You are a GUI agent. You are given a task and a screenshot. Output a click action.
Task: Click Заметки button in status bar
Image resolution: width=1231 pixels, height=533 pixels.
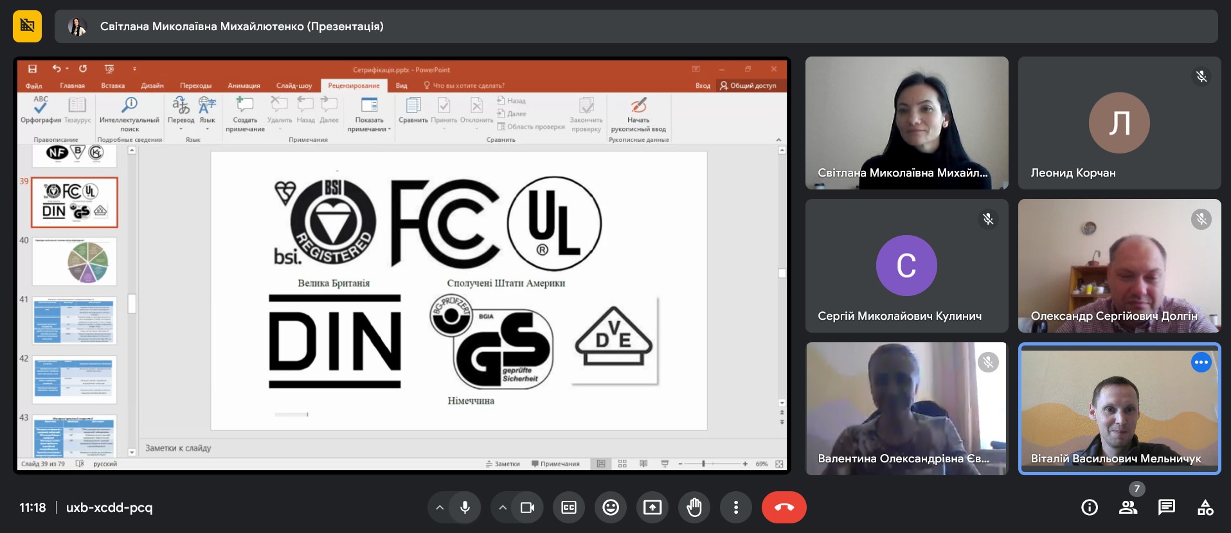coord(503,464)
